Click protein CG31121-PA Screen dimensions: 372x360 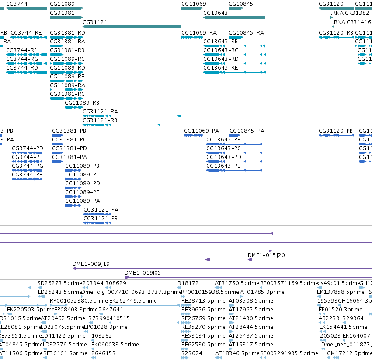point(97,214)
